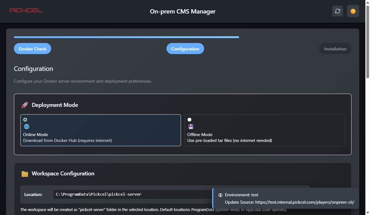
Task: Select the Offline Mode radio button
Action: (x=189, y=119)
